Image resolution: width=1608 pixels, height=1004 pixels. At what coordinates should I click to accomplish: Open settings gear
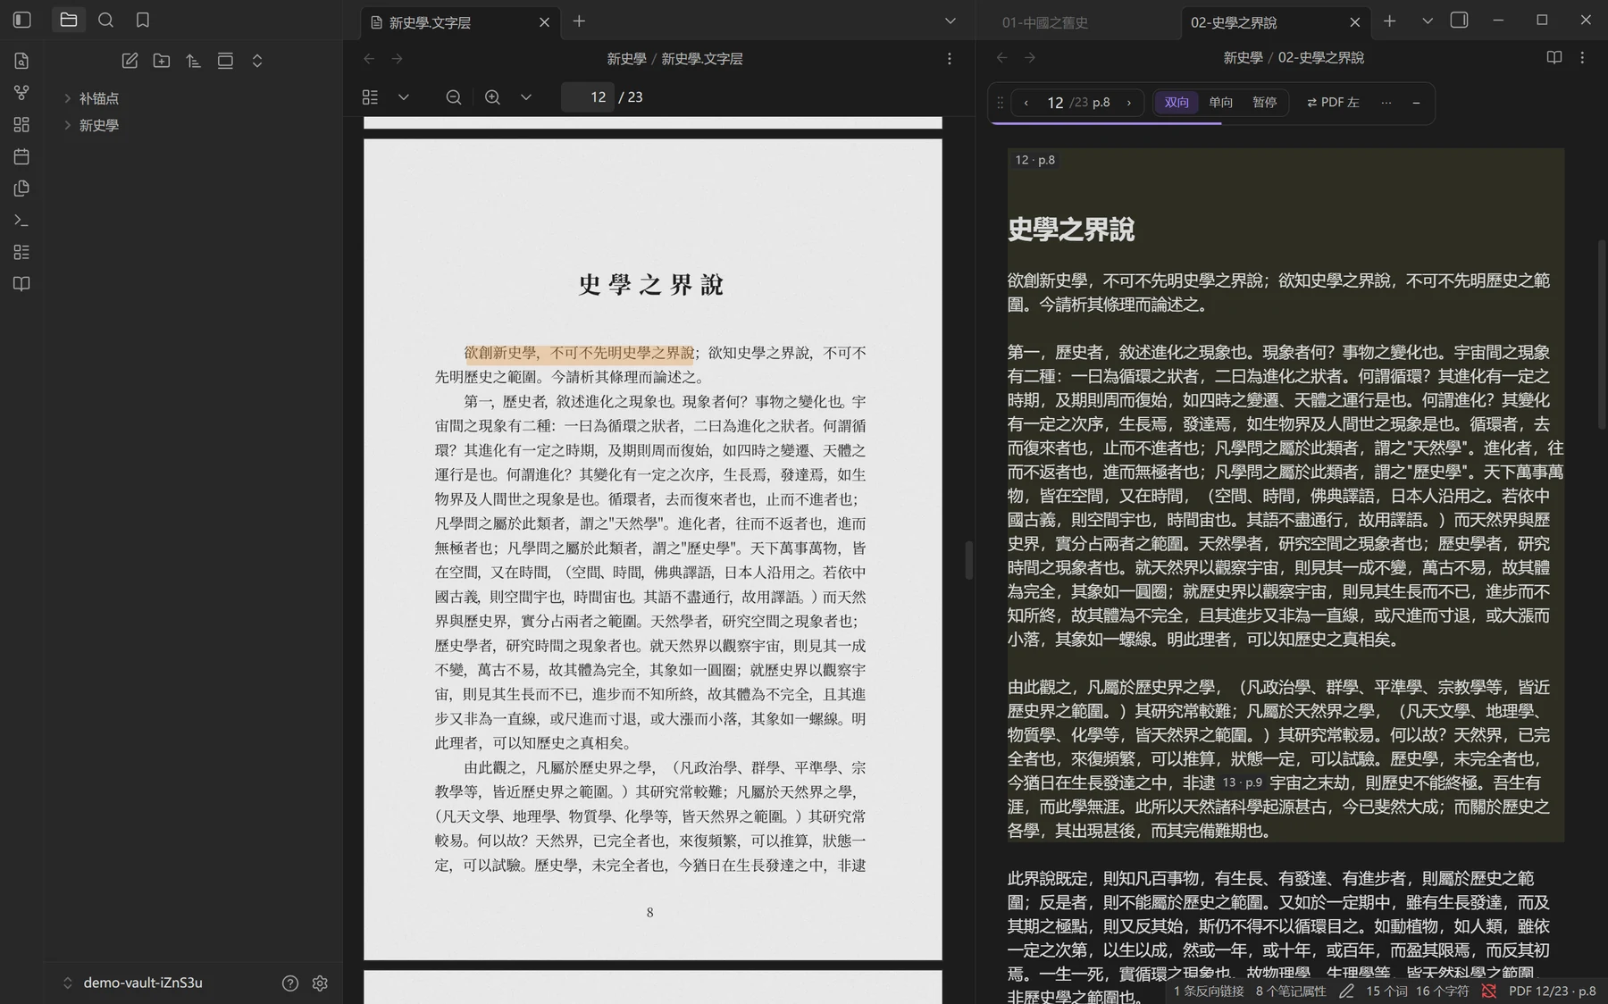point(320,983)
